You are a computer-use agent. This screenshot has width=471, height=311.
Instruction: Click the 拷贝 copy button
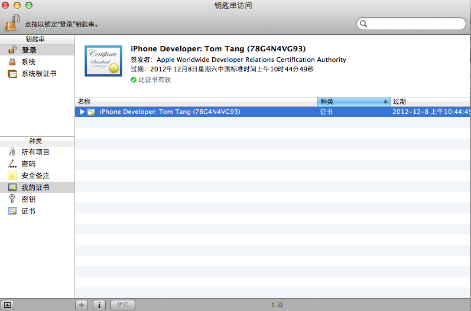[123, 305]
